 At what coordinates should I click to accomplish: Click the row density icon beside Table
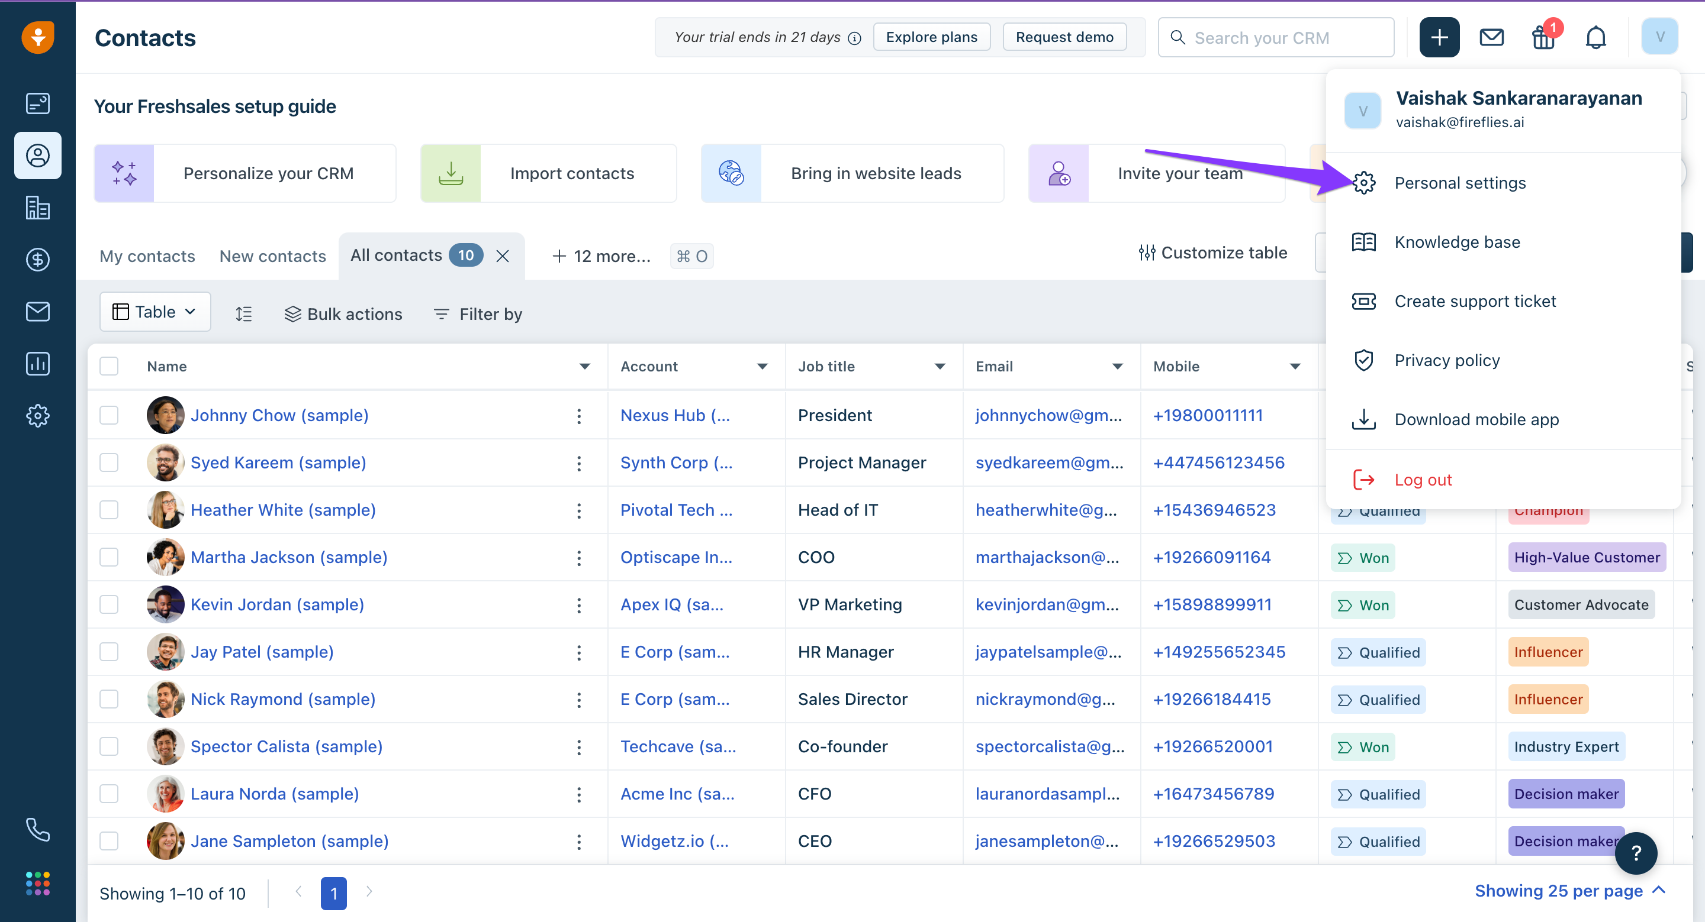[x=243, y=313]
